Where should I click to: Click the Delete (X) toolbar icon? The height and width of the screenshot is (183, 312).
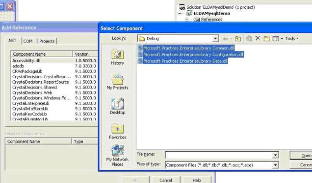point(258,38)
